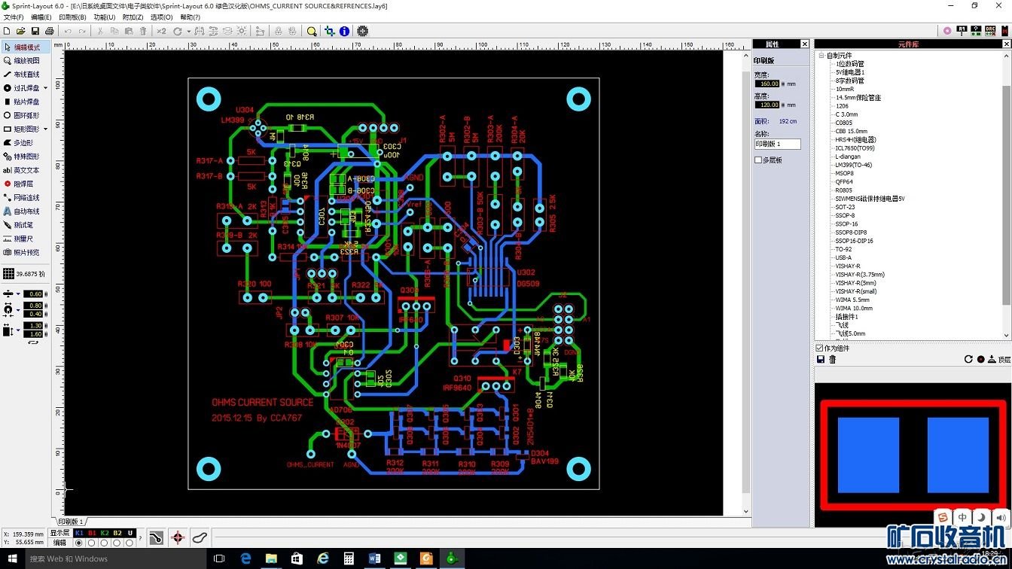Choose the 贴片焊盘 SMD pad tool
This screenshot has width=1012, height=569.
(x=26, y=102)
